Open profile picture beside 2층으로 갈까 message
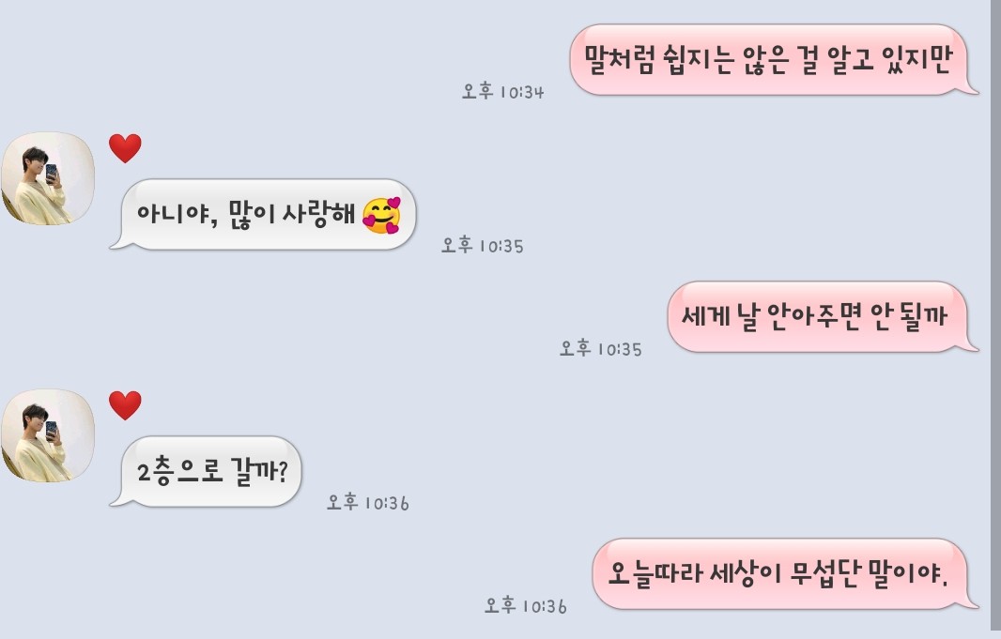This screenshot has height=639, width=1001. click(48, 435)
